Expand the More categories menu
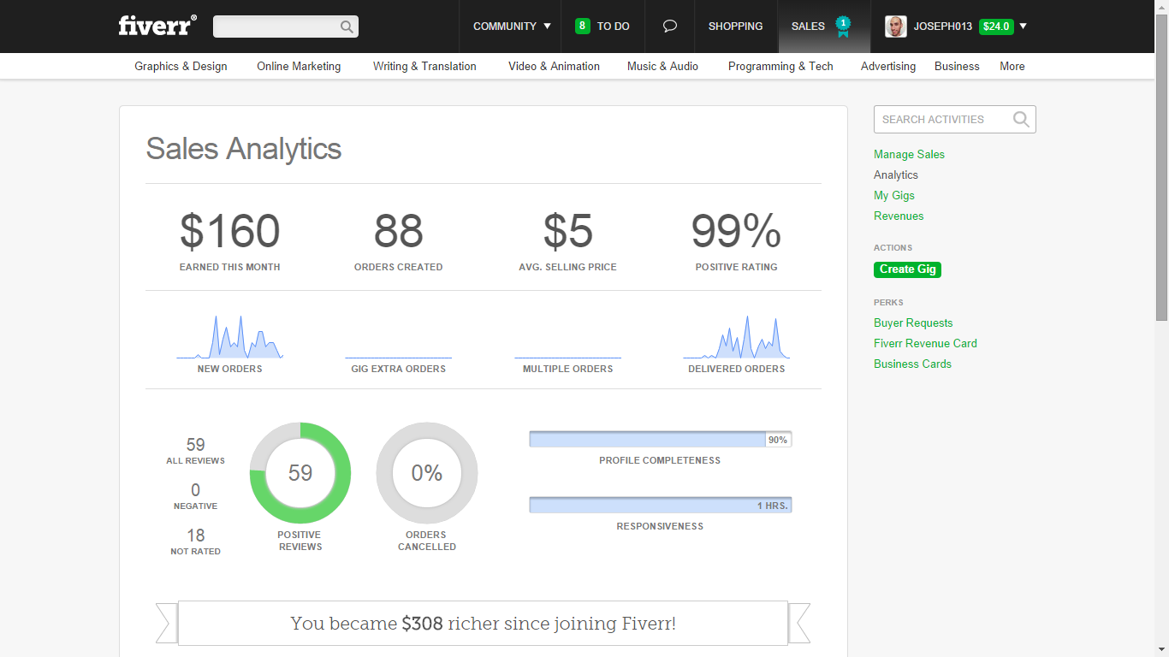Screen dimensions: 1169x657 click(1012, 66)
